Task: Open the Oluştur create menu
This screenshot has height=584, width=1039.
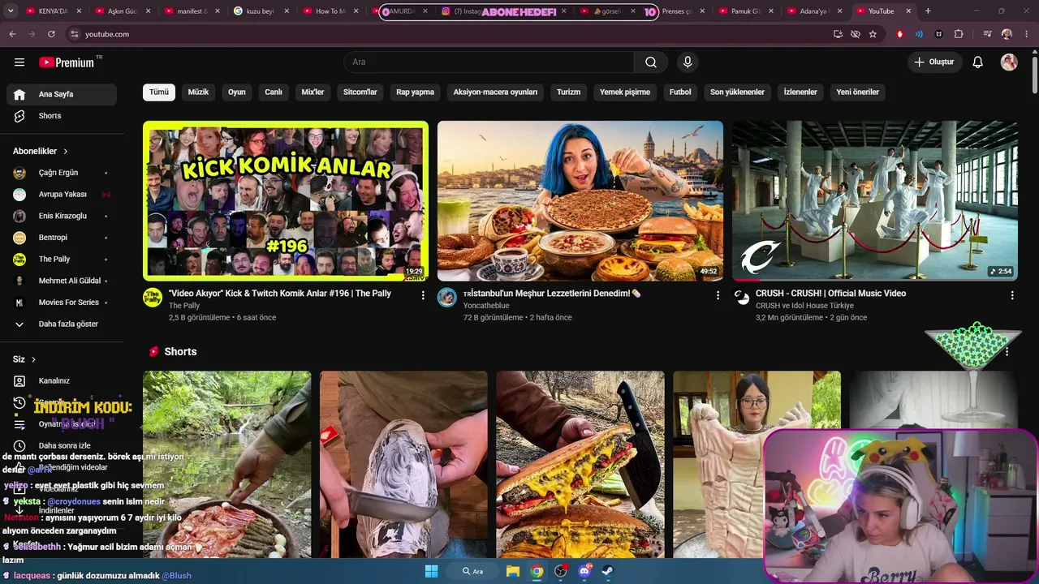Action: point(934,62)
